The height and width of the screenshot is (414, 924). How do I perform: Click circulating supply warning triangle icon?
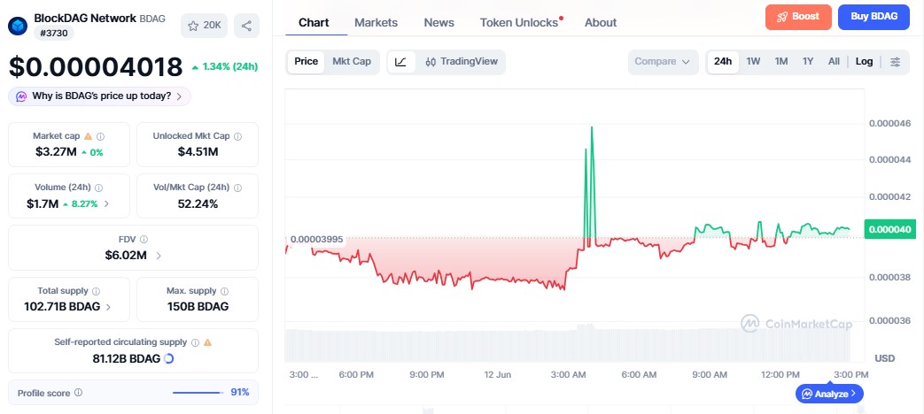(x=207, y=342)
